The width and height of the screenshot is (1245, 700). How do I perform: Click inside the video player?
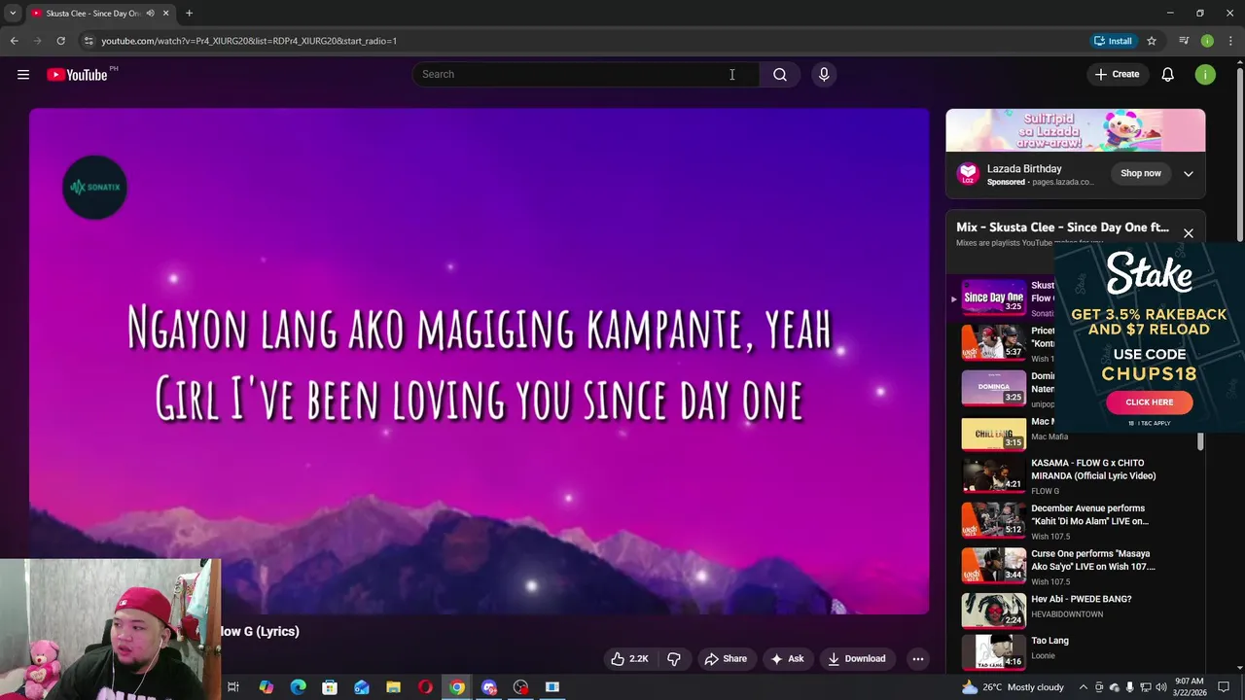[x=479, y=361]
